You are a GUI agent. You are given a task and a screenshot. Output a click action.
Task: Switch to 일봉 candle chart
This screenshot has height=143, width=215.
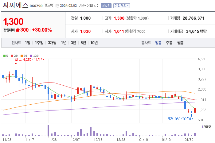[x=158, y=43]
